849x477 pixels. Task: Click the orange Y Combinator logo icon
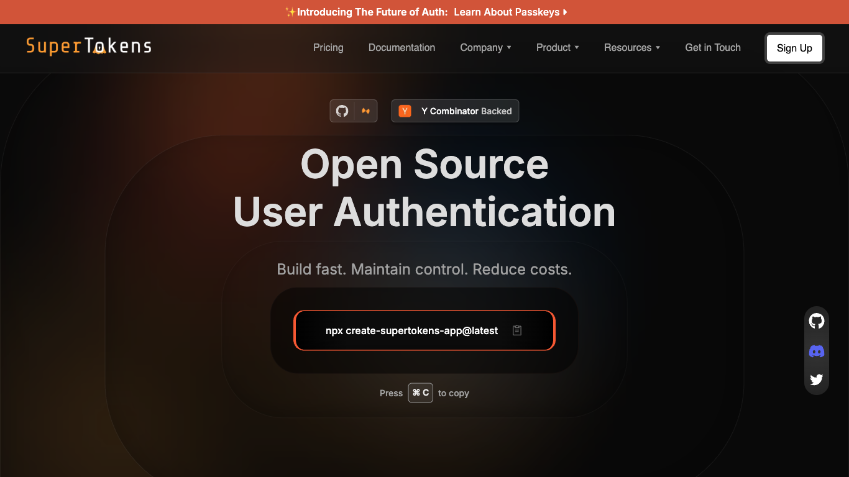point(405,111)
